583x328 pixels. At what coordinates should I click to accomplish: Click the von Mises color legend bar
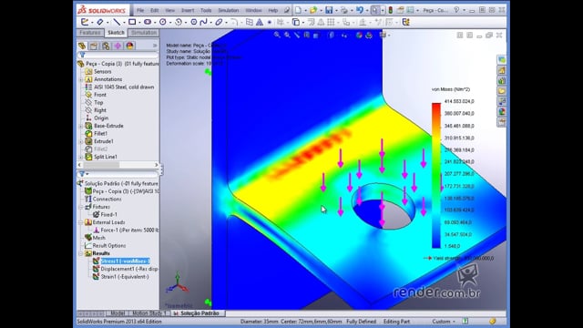coord(436,176)
